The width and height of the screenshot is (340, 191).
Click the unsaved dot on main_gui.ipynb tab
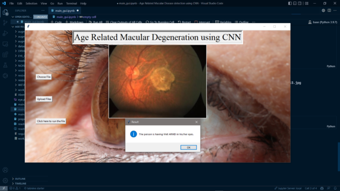click(x=77, y=11)
